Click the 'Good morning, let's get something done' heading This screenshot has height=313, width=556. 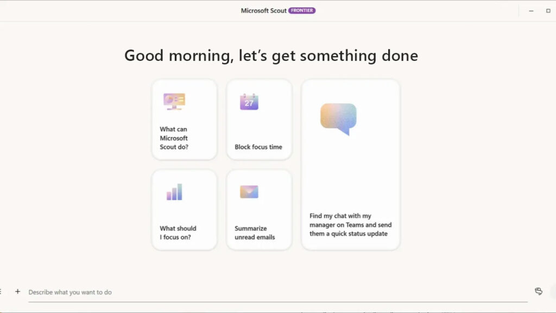(x=271, y=56)
